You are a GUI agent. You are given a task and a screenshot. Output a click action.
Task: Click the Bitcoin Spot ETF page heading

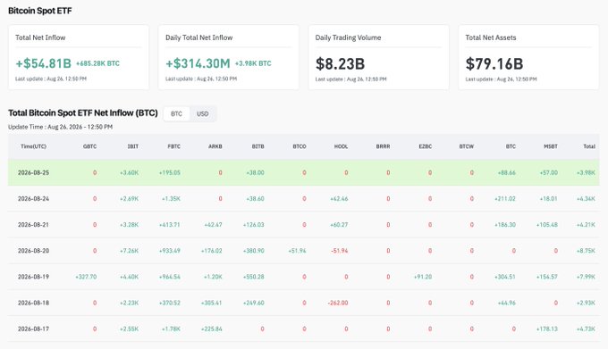coord(40,11)
